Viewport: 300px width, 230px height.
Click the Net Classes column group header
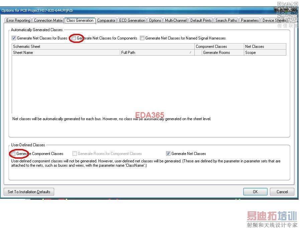(x=265, y=47)
